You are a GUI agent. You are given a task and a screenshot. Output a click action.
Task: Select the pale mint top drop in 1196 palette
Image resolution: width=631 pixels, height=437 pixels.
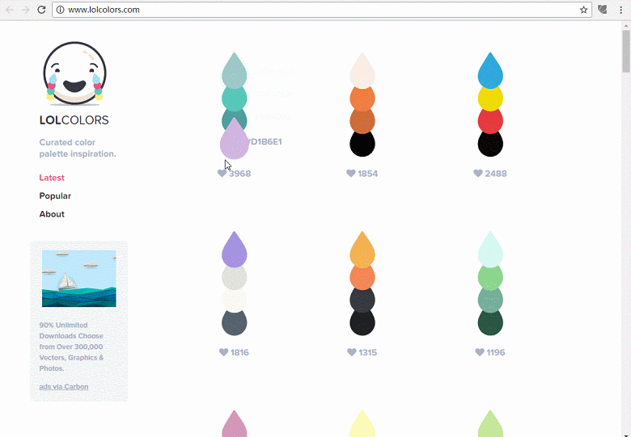point(490,251)
